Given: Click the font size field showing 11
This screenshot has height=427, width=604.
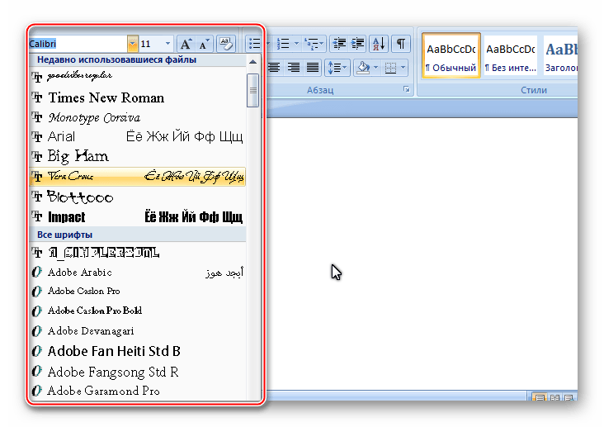Looking at the screenshot, I should (x=151, y=44).
